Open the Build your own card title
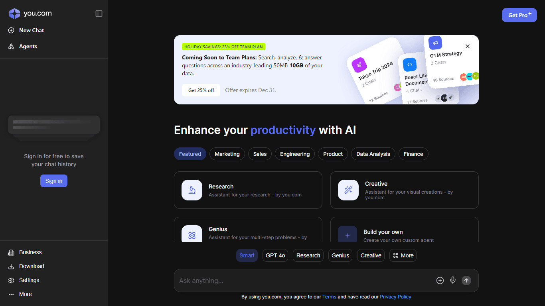 coord(383,232)
